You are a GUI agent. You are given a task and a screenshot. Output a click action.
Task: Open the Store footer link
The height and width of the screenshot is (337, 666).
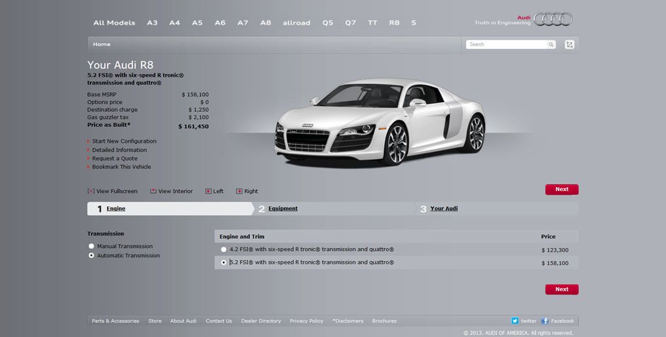[x=155, y=321]
